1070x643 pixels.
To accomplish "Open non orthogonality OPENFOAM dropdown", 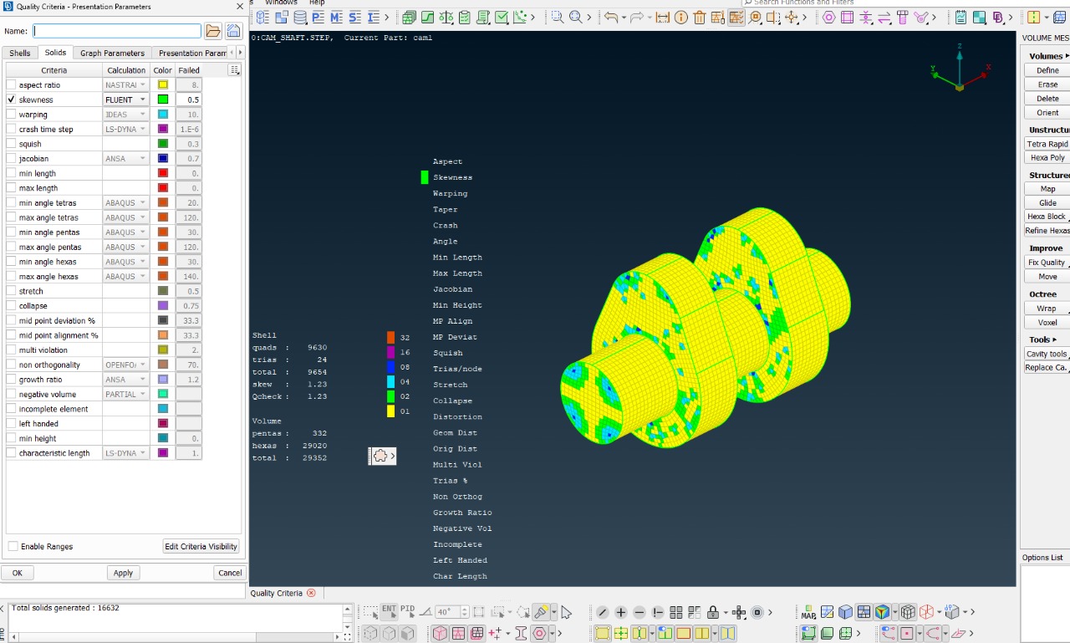I will pos(126,365).
